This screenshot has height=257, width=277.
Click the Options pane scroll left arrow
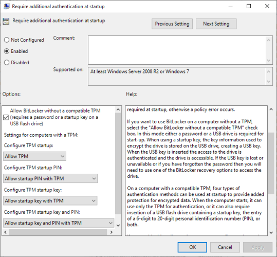5,232
